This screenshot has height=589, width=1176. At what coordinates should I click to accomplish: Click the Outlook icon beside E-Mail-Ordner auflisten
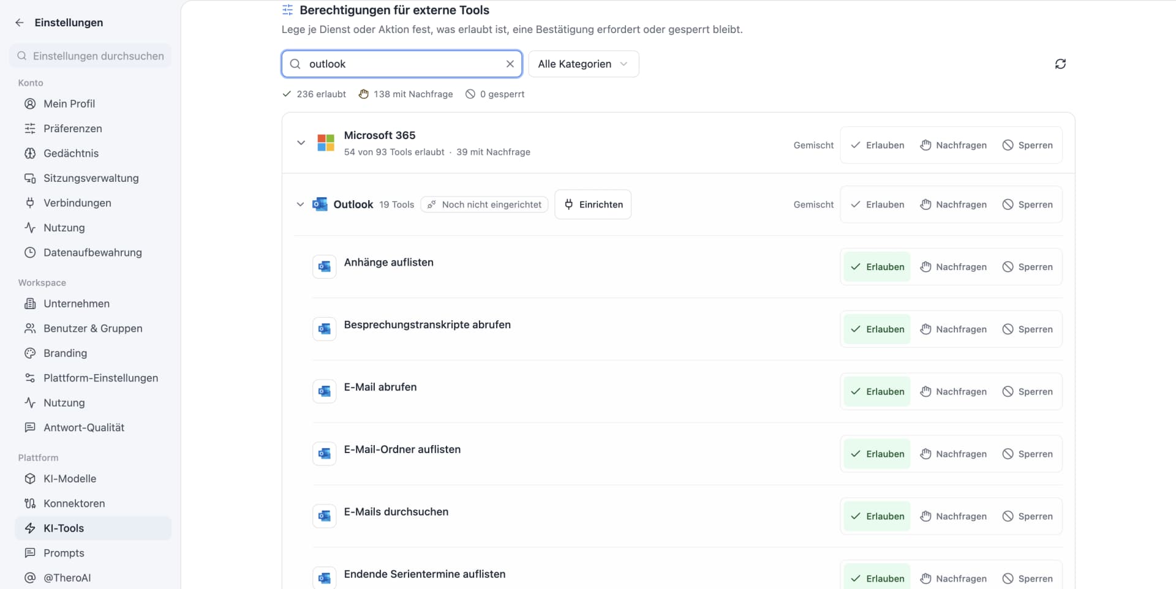[x=325, y=454]
